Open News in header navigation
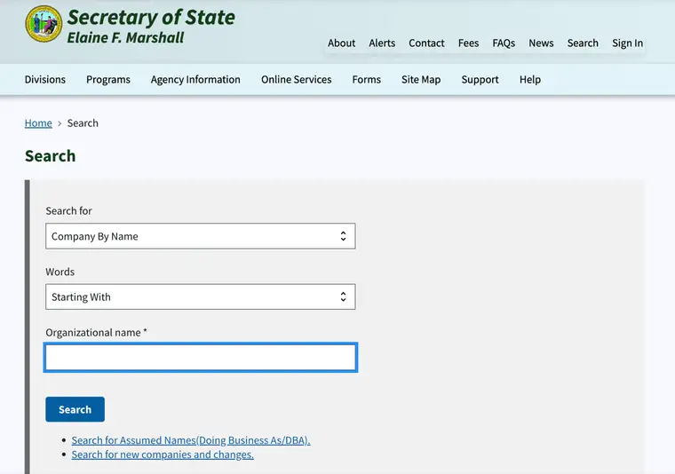The width and height of the screenshot is (675, 474). click(541, 43)
